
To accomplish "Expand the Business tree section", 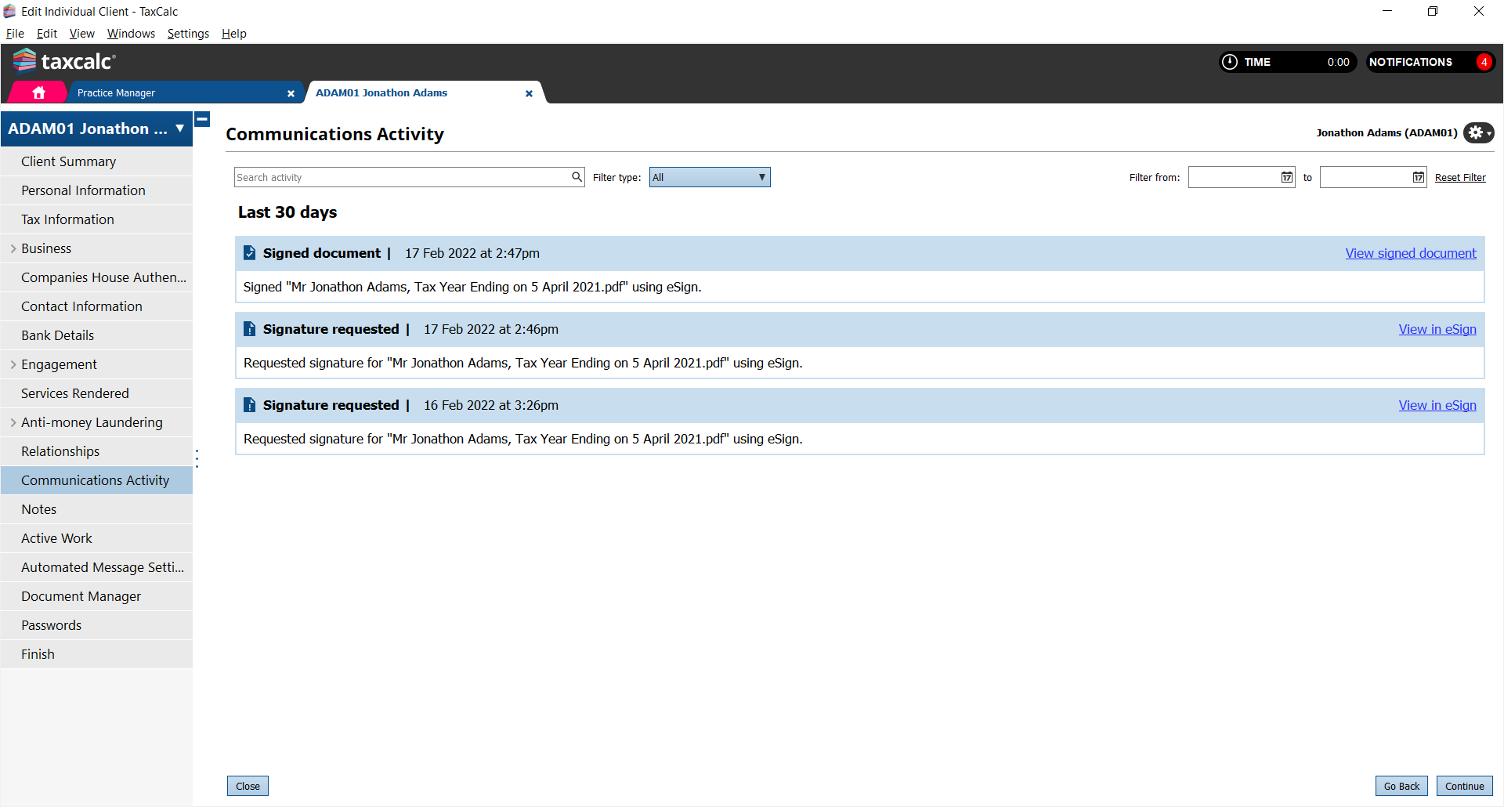I will pos(13,248).
